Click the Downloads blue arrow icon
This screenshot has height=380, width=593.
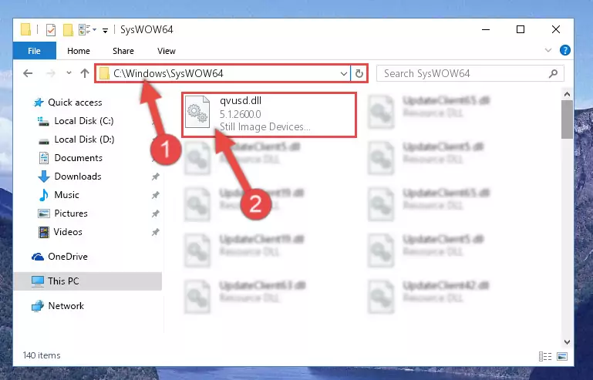coord(43,177)
